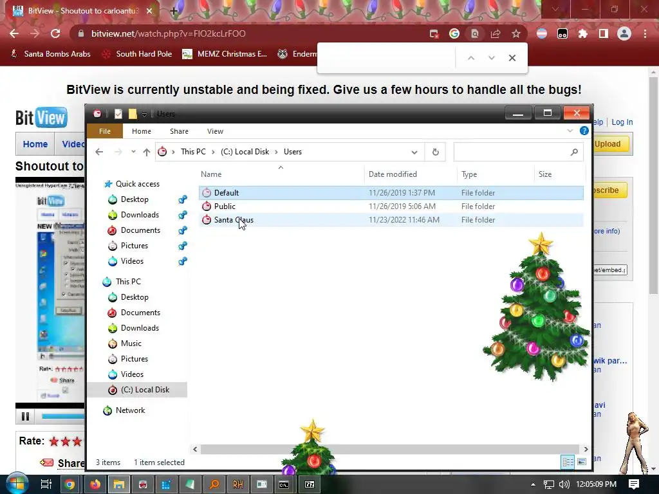
Task: Switch to Large icons view layout icon
Action: tap(582, 462)
